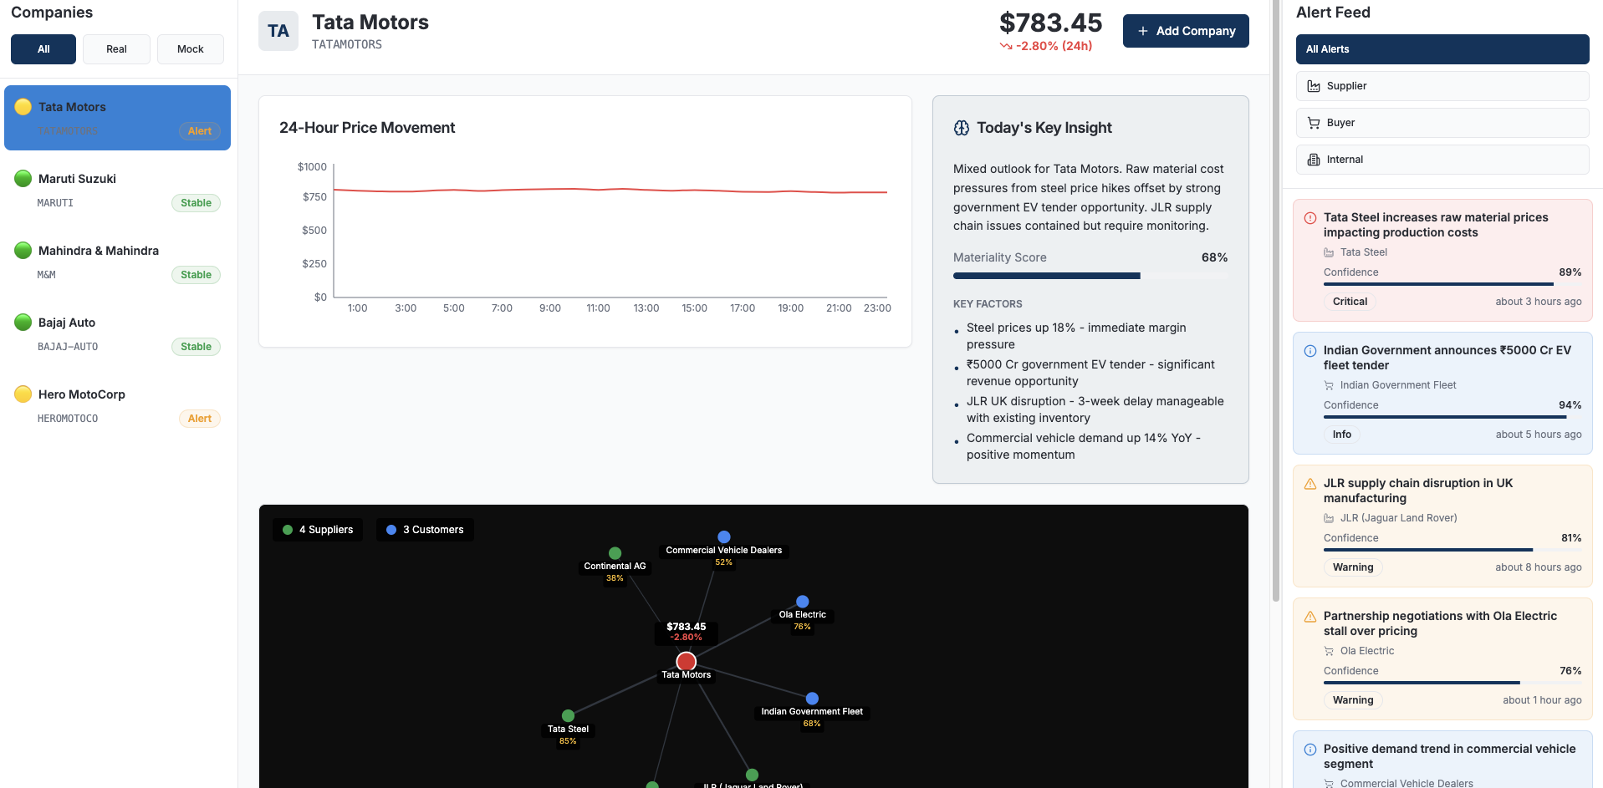Show Internal alerts only
Screen dimensions: 1603x788
click(1442, 160)
